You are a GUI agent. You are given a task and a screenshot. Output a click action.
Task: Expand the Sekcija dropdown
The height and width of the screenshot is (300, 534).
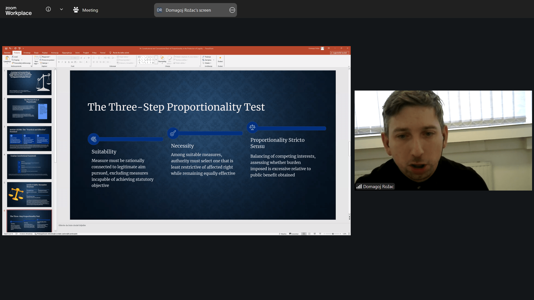coord(45,63)
